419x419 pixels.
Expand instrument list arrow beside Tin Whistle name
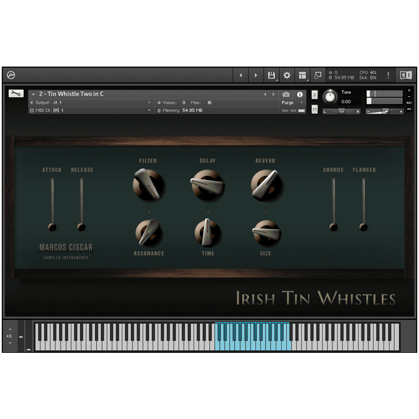34,94
